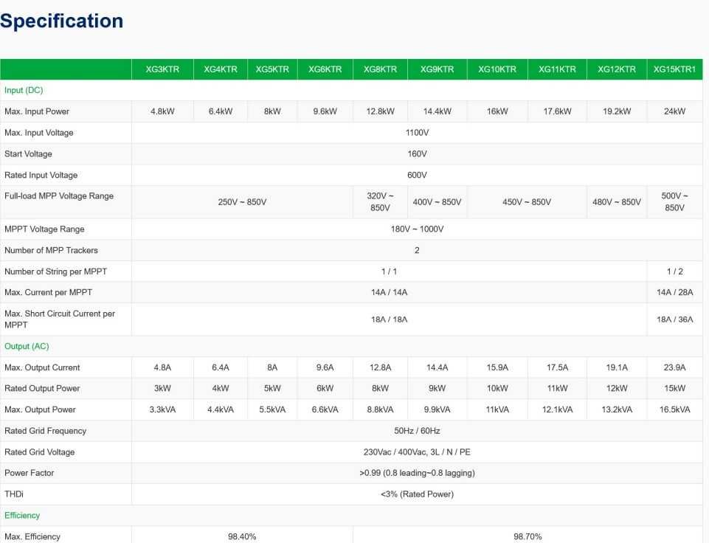Click the Rated Output Power label
709x543 pixels.
[42, 388]
